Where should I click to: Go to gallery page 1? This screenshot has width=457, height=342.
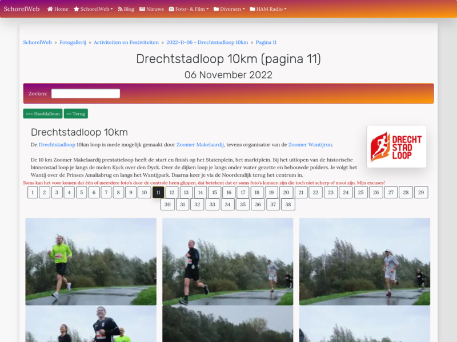(x=33, y=192)
